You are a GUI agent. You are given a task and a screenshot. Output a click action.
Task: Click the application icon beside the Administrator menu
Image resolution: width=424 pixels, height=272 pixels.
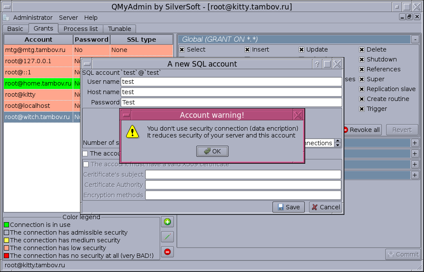pyautogui.click(x=6, y=18)
